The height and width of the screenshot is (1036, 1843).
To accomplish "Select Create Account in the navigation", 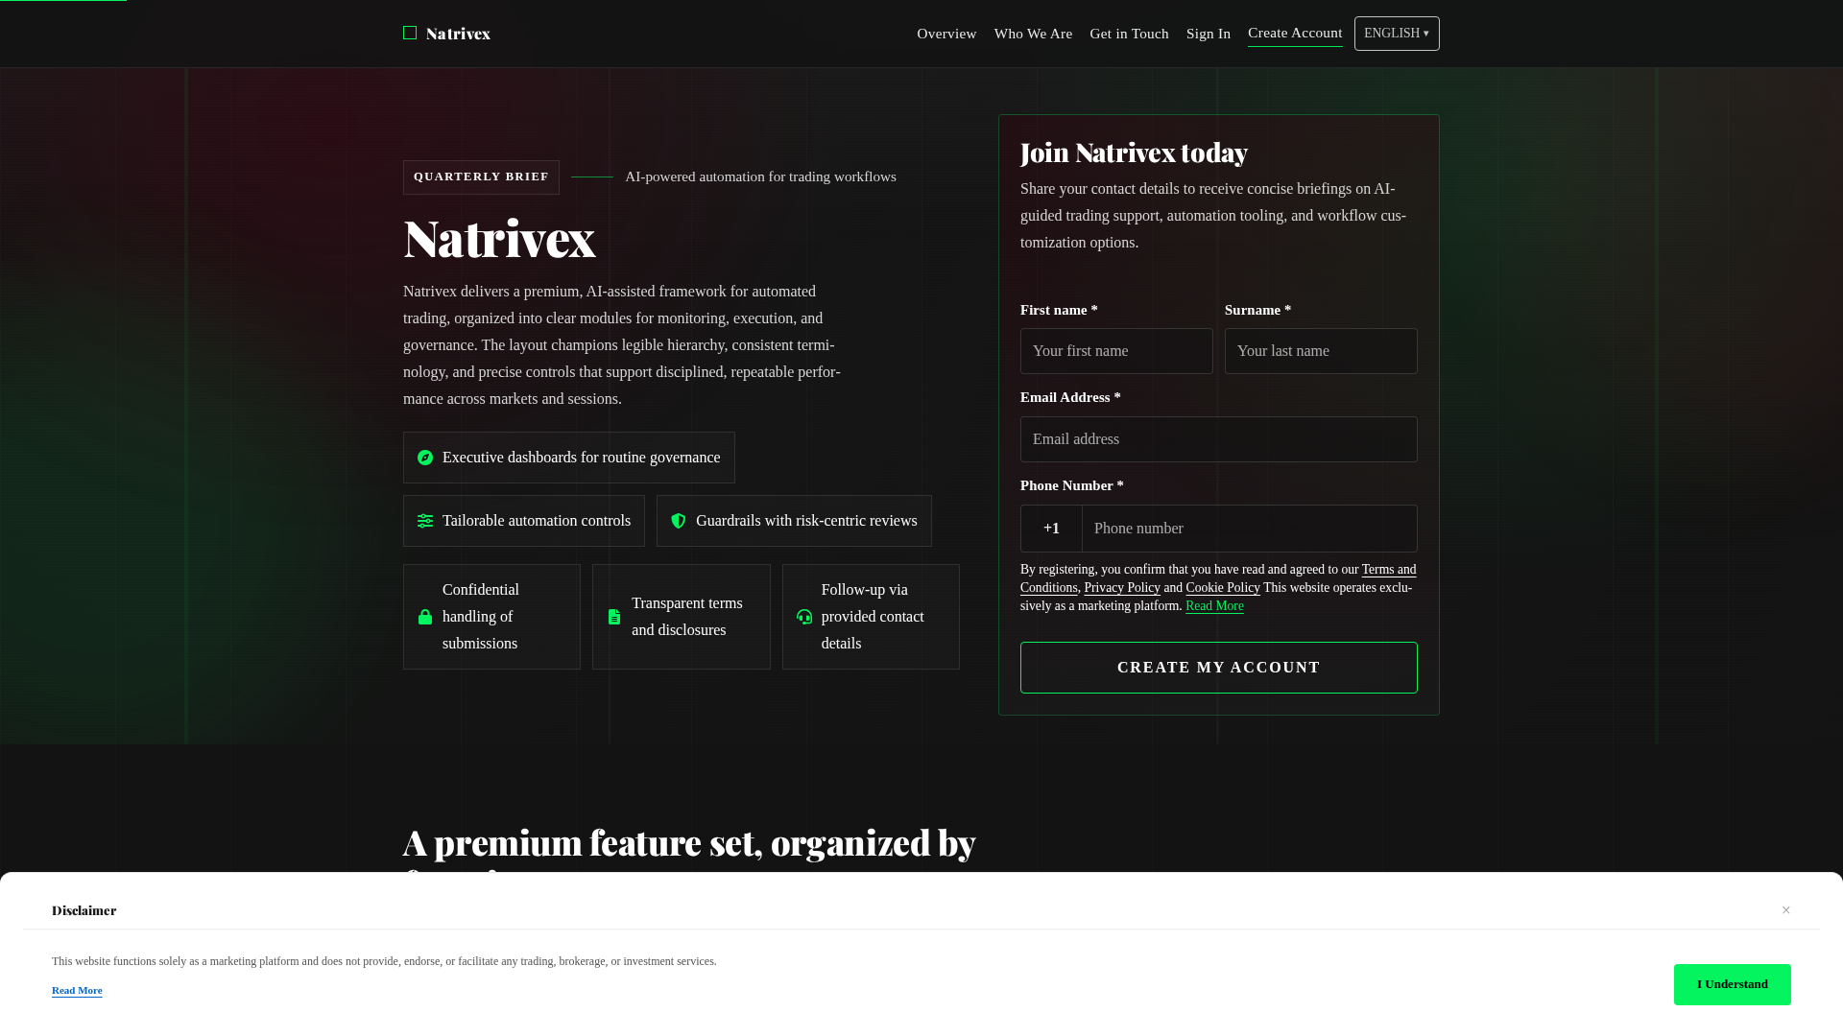I will [x=1295, y=34].
